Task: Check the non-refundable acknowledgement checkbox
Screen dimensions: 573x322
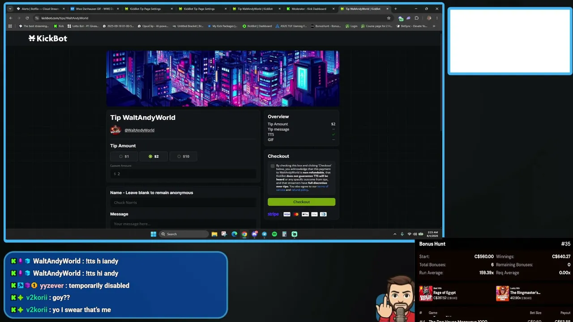Action: pyautogui.click(x=273, y=166)
